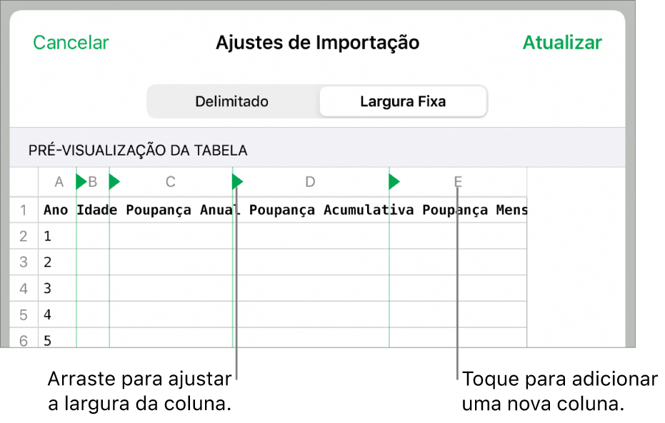The height and width of the screenshot is (423, 665).
Task: Cancel the import settings with Cancelar
Action: point(70,42)
